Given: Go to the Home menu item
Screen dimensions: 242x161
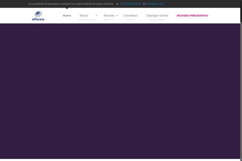Looking at the screenshot, I should click(67, 15).
